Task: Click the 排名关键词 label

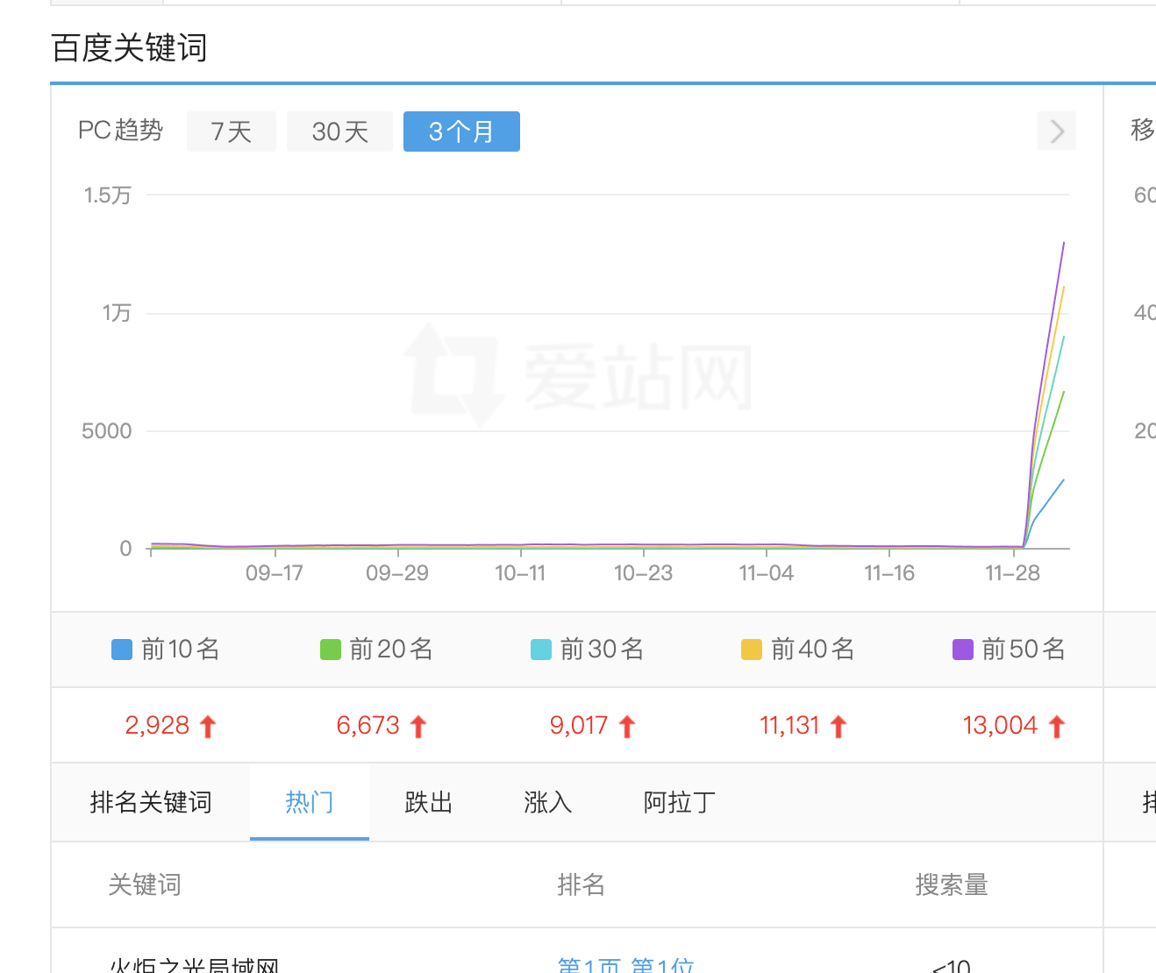Action: click(x=151, y=802)
